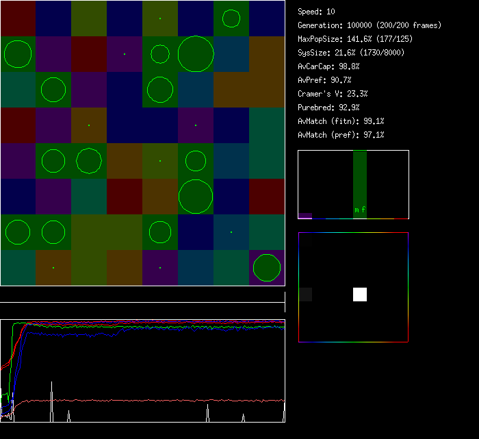The height and width of the screenshot is (439, 479).
Task: Select the small purple bar in the histogram panel
Action: (305, 216)
